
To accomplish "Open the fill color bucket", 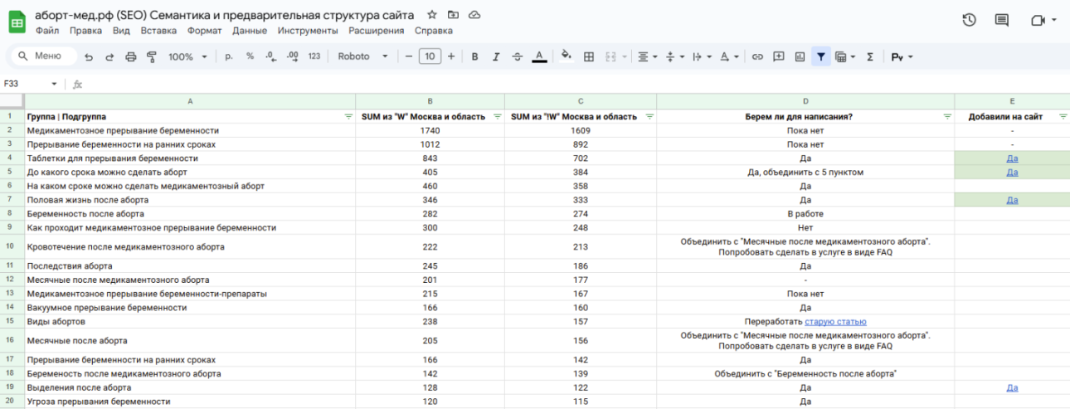I will (566, 56).
